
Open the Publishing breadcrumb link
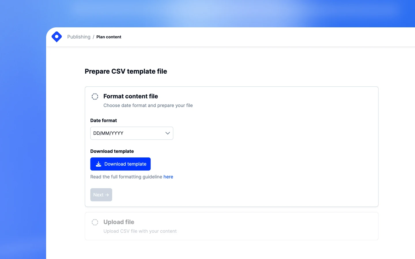point(79,37)
